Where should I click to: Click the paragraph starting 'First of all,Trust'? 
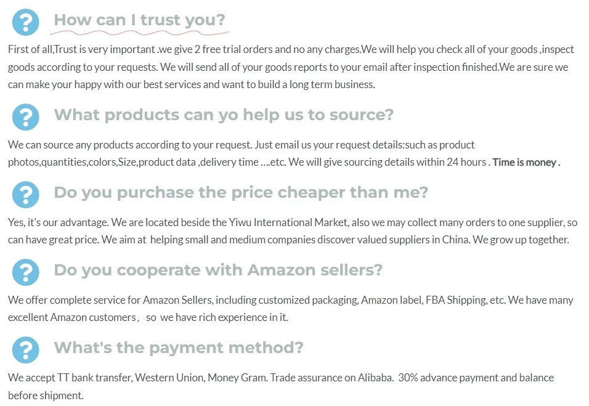pos(291,67)
